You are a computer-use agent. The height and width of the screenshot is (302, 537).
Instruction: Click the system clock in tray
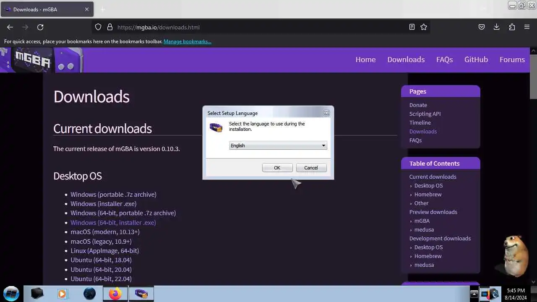(516, 294)
